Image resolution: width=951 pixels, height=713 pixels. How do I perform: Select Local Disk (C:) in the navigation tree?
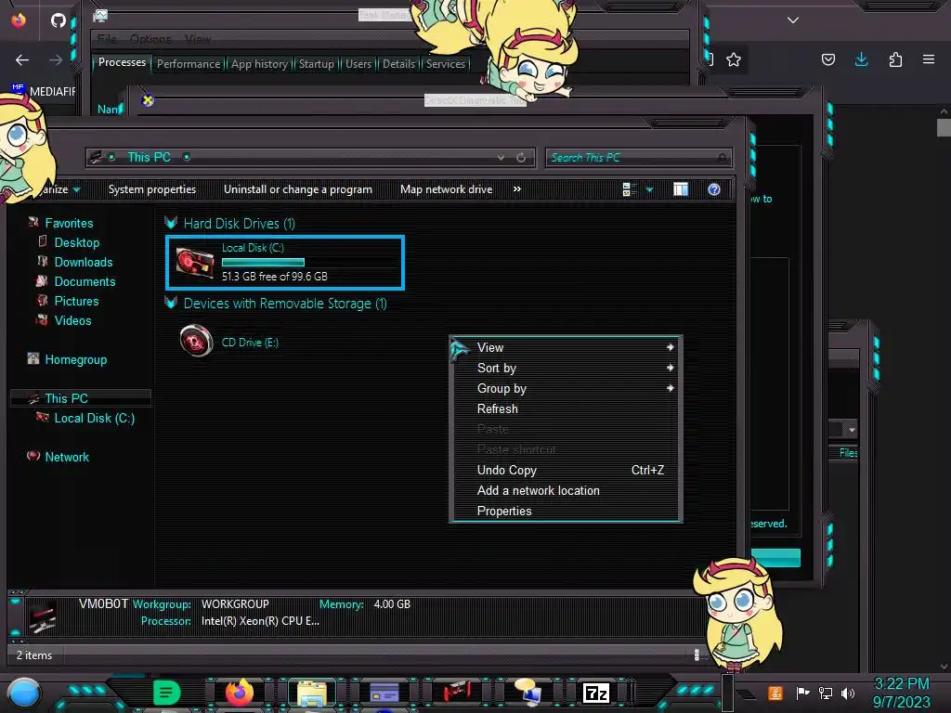(x=94, y=418)
